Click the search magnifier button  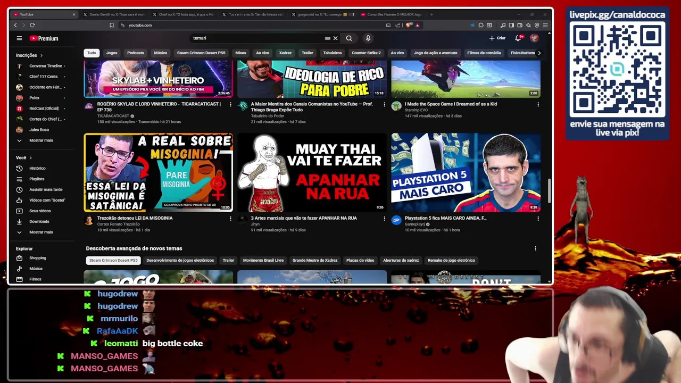pyautogui.click(x=349, y=38)
